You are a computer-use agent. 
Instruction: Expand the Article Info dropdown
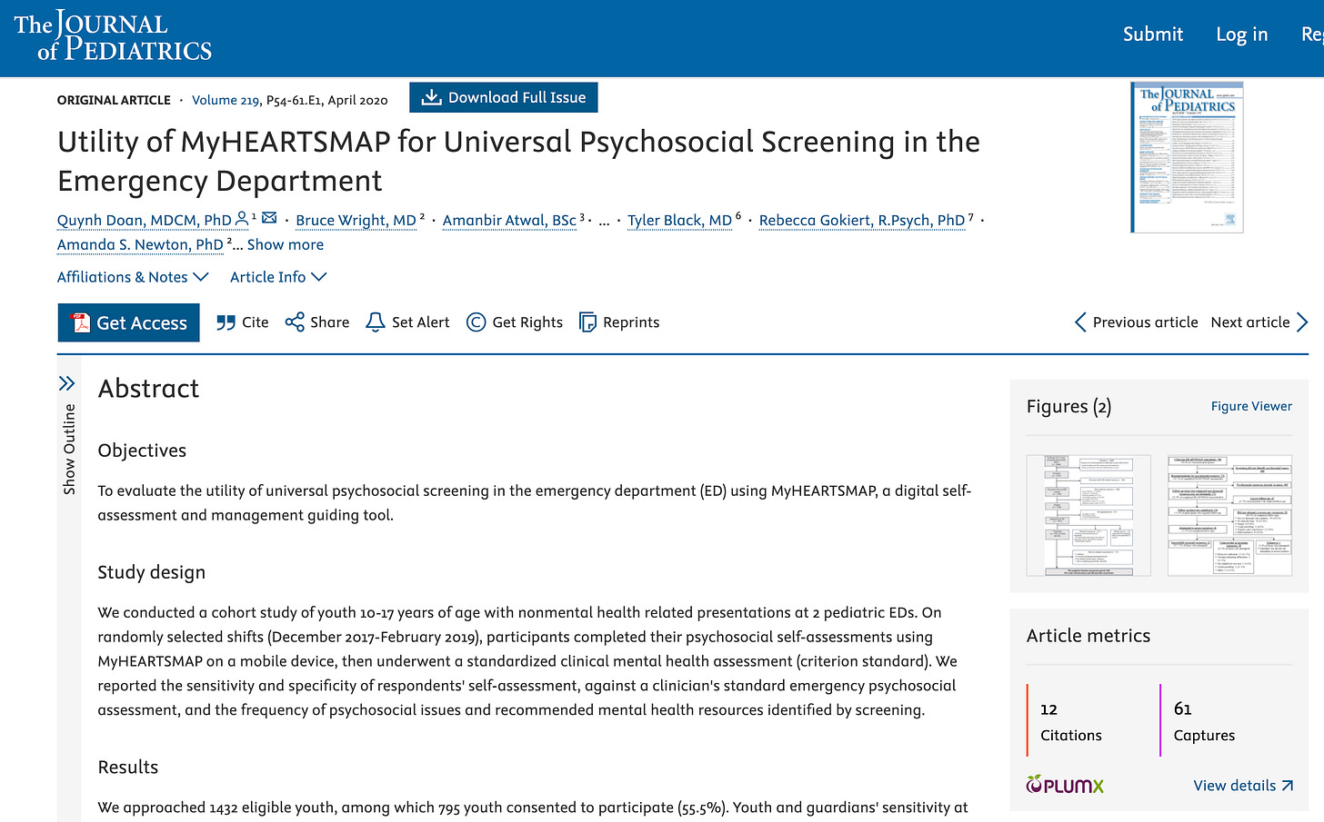point(277,277)
